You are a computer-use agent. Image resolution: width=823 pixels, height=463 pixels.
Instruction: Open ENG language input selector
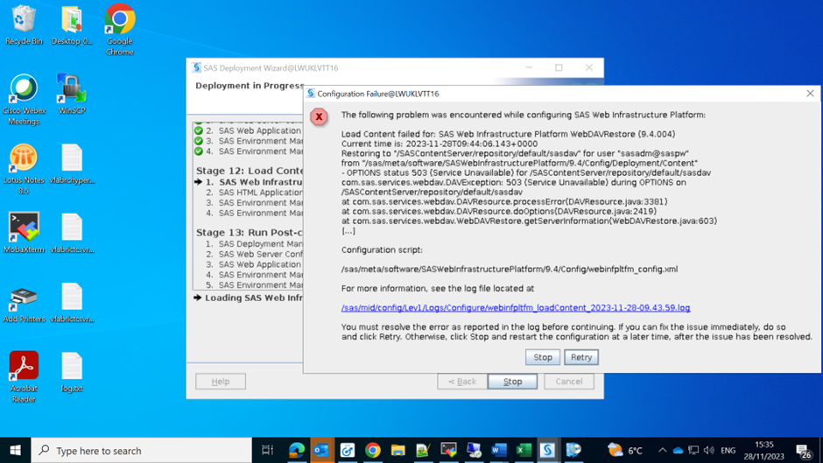tap(728, 451)
